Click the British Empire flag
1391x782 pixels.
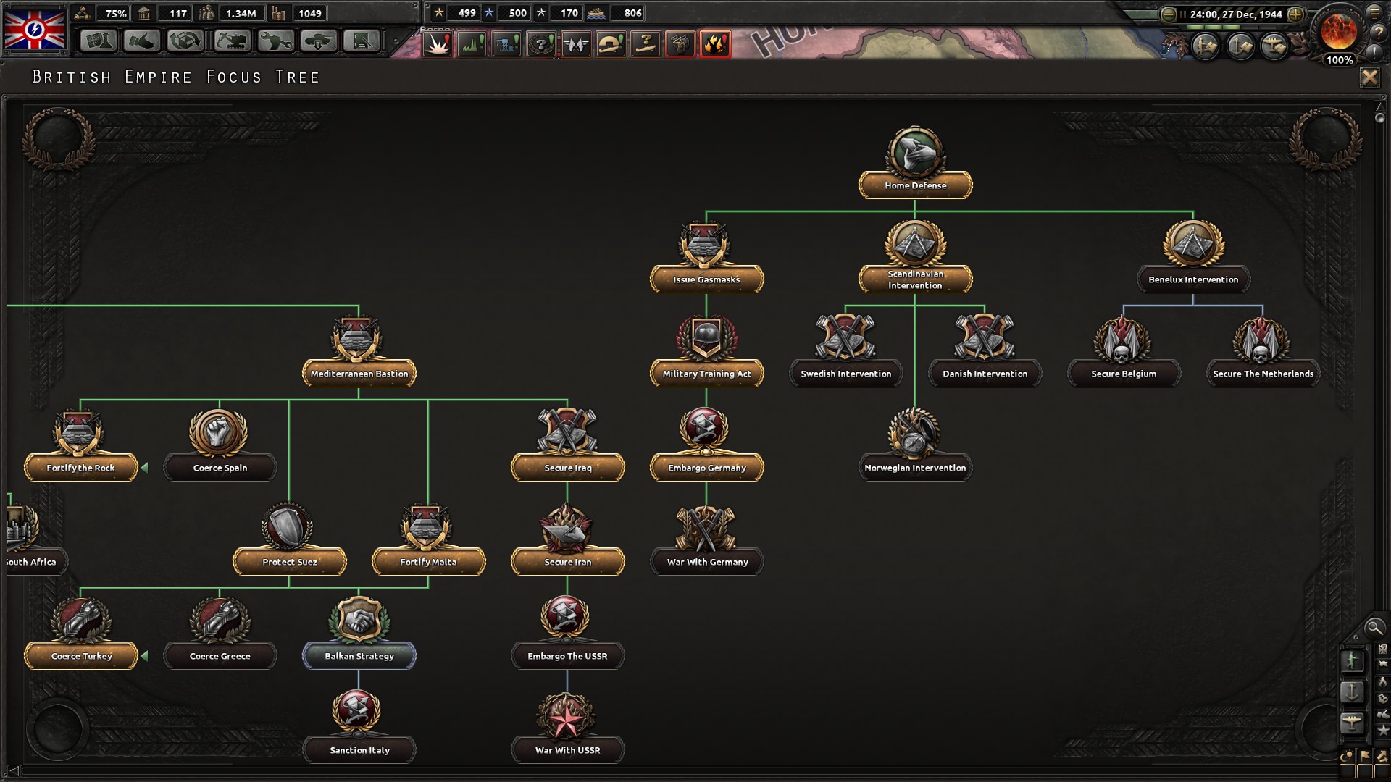tap(35, 29)
